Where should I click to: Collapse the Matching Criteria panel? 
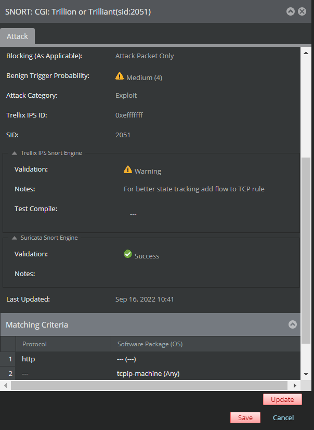292,324
